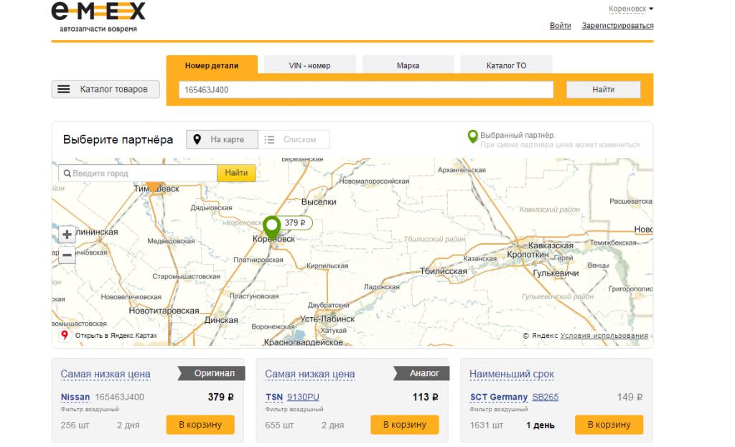Screen dimensions: 735x447
Task: Click the magnifier icon in city search
Action: point(67,174)
